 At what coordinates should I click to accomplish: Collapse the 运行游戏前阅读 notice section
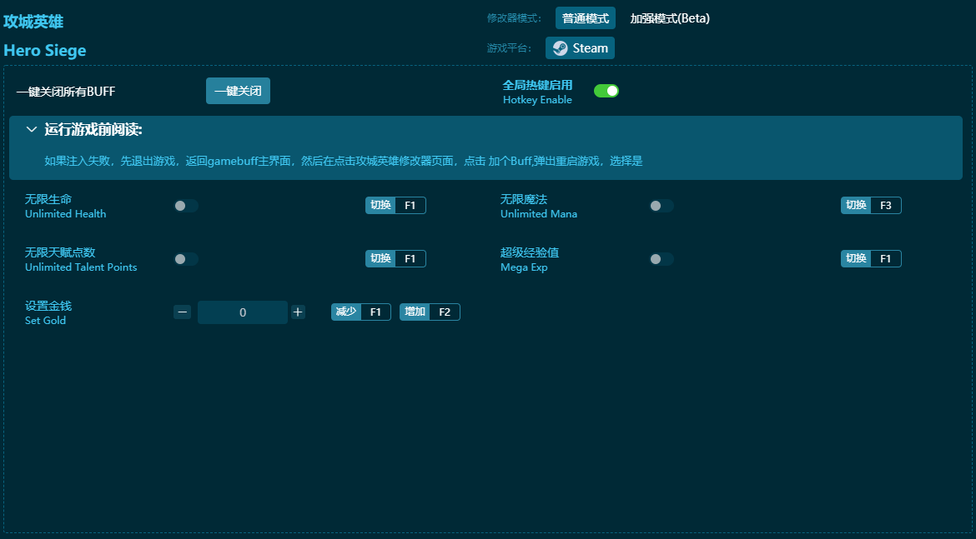[x=32, y=130]
